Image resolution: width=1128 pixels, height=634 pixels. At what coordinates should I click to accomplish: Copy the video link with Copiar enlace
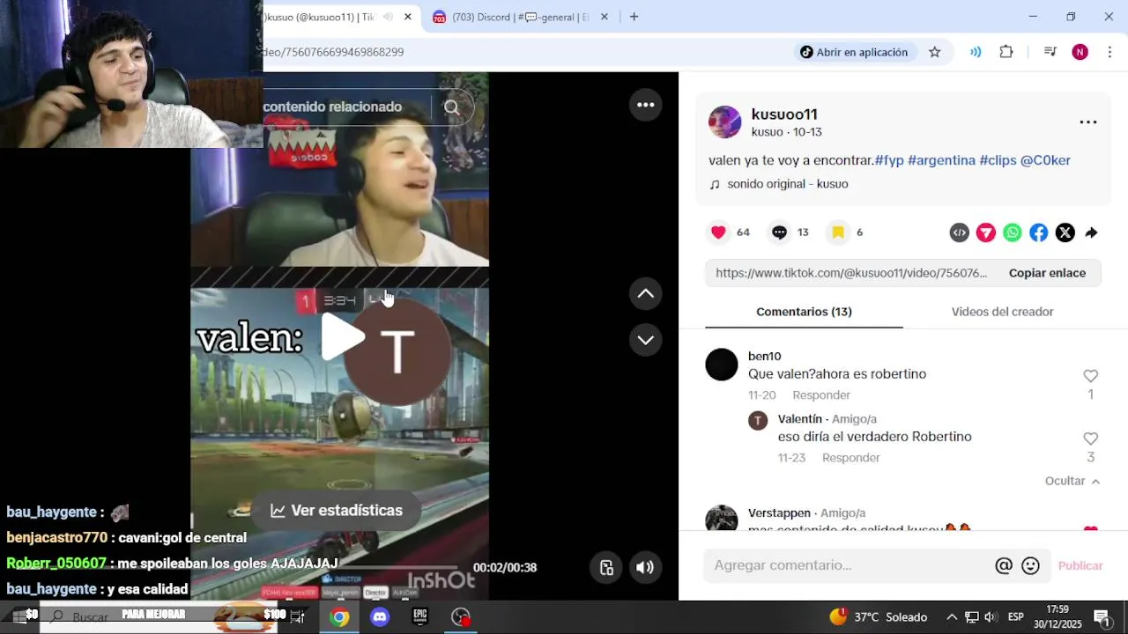tap(1047, 273)
